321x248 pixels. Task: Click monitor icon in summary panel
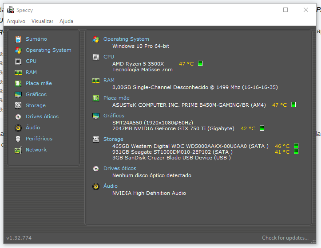click(x=96, y=116)
